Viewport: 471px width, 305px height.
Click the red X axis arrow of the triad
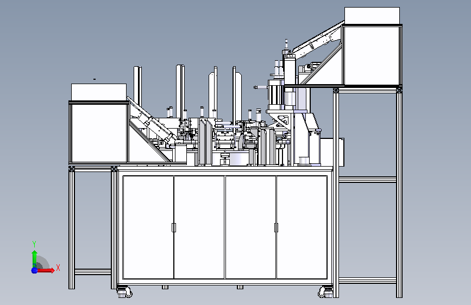[46, 270]
